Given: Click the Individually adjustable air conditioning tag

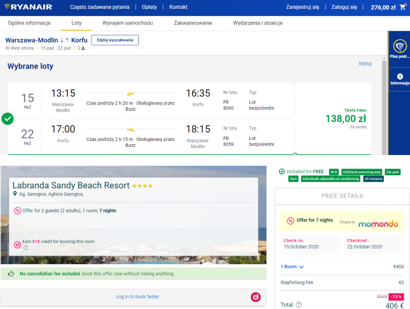Looking at the screenshot, I should click(330, 179).
